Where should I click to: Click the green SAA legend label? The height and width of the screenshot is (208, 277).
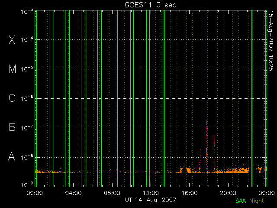(x=241, y=201)
